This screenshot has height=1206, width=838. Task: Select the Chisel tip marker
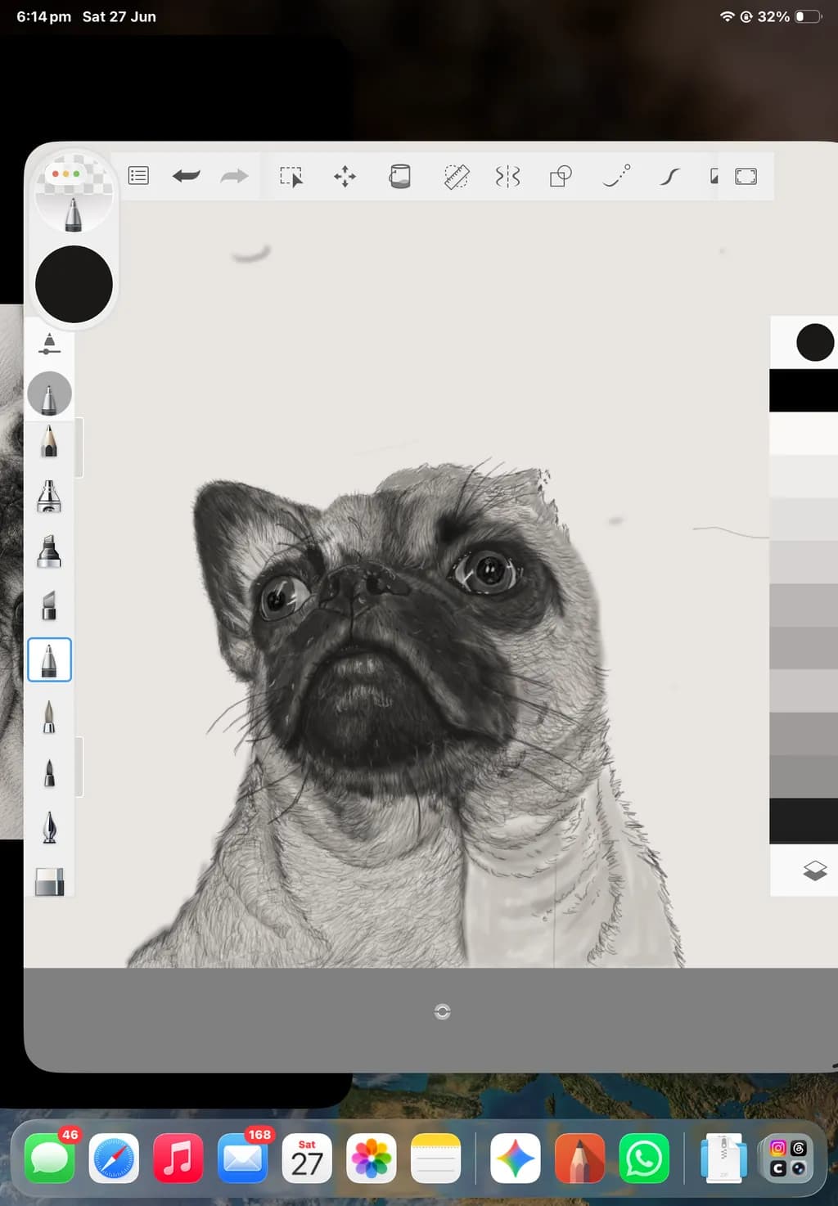tap(49, 605)
